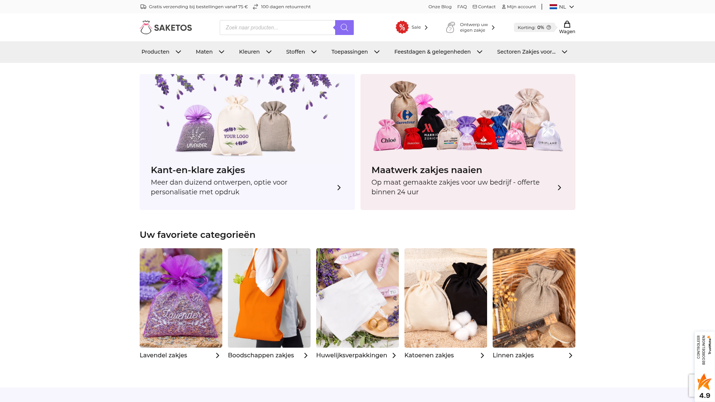Click arrow next to Lavendel zakjes
Image resolution: width=715 pixels, height=402 pixels.
217,355
